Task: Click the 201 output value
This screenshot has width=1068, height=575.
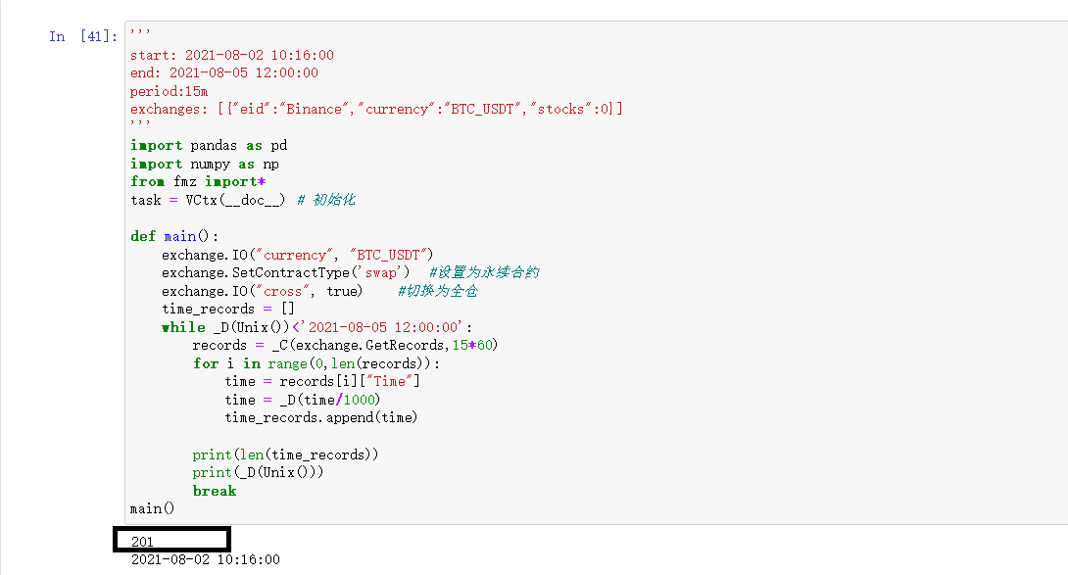Action: pyautogui.click(x=143, y=542)
